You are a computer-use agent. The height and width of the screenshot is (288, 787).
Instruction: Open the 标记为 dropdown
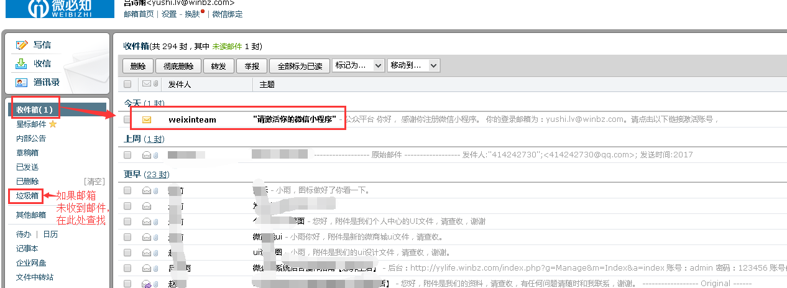(x=359, y=65)
